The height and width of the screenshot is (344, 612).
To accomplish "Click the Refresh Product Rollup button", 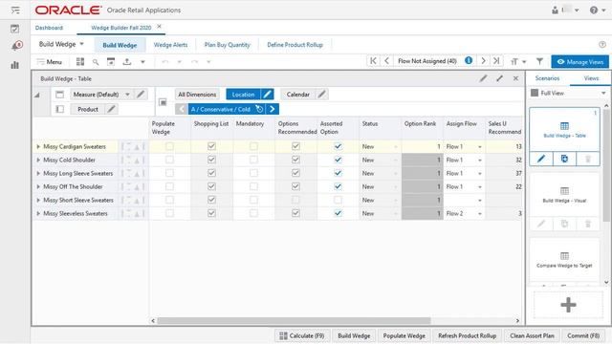I will [468, 335].
